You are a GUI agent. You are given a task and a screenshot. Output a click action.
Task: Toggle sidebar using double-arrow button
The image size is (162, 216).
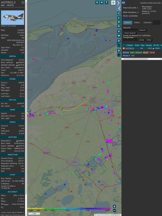click(123, 3)
